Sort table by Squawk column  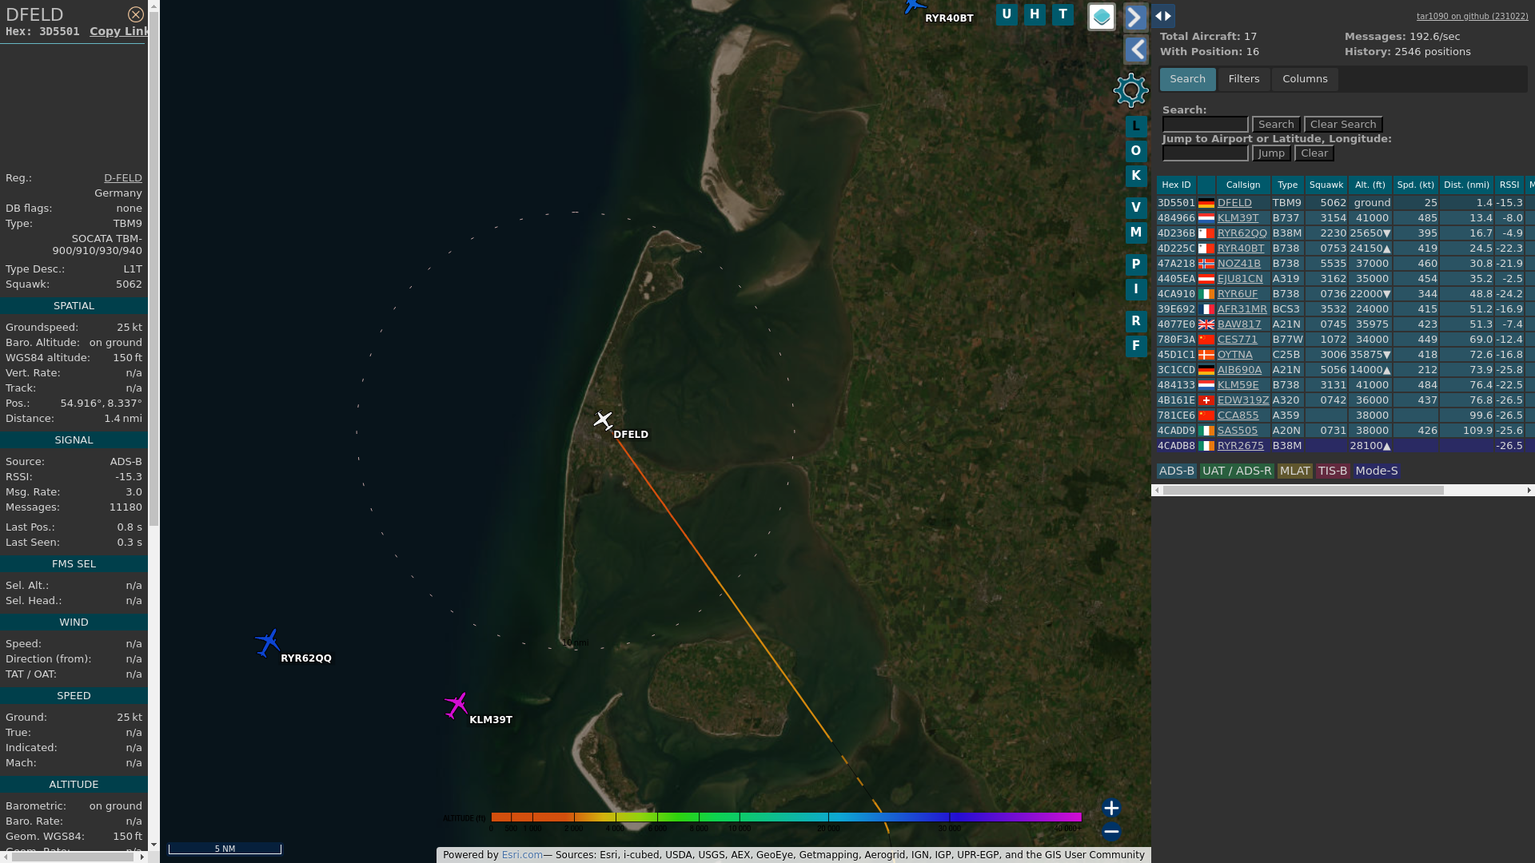tap(1326, 185)
